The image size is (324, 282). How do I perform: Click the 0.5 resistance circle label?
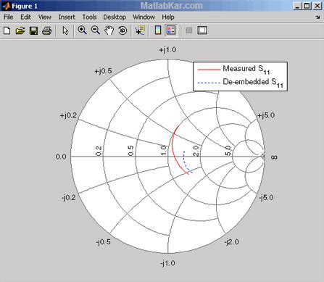click(x=130, y=151)
